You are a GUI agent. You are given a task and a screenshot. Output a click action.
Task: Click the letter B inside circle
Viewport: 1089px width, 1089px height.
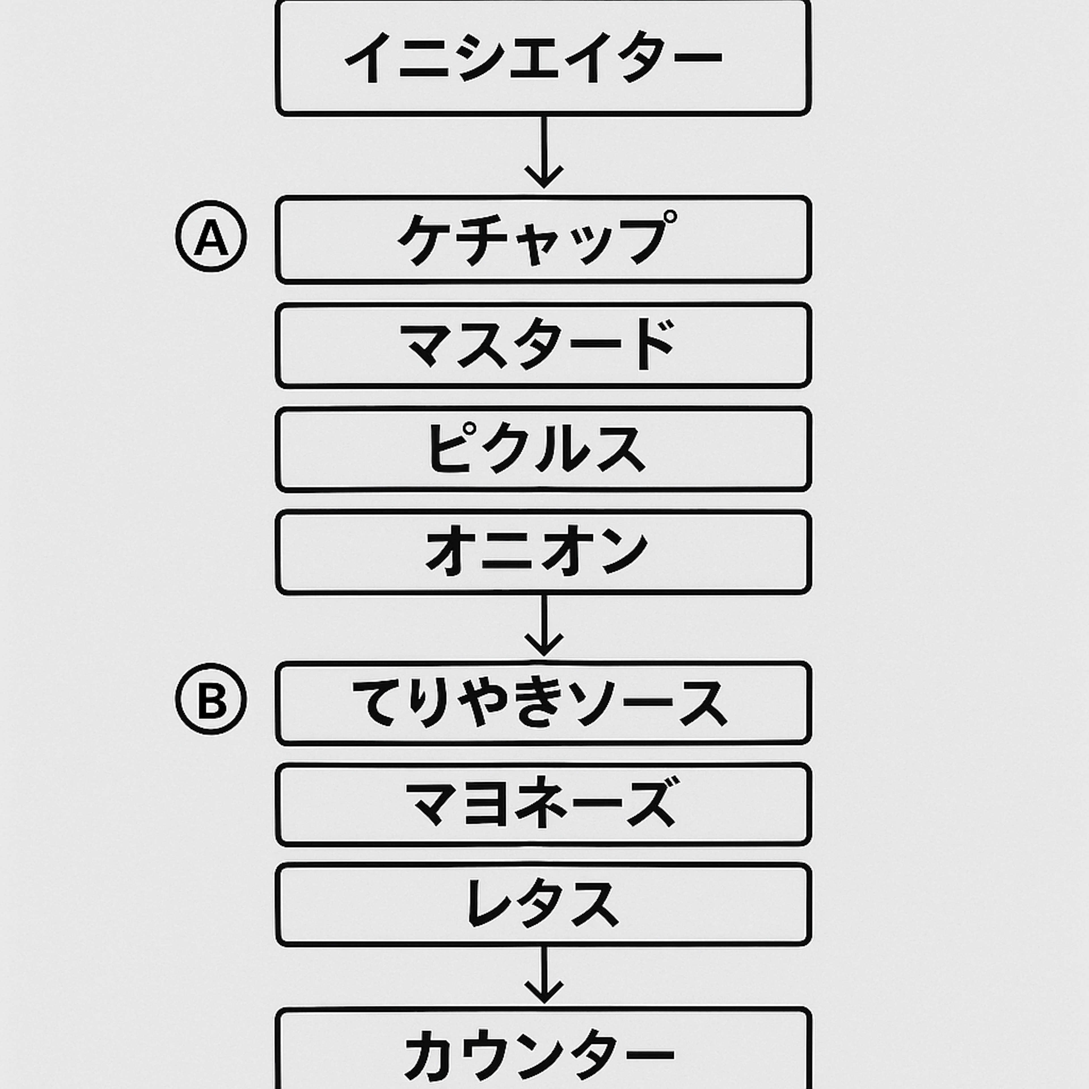click(212, 700)
